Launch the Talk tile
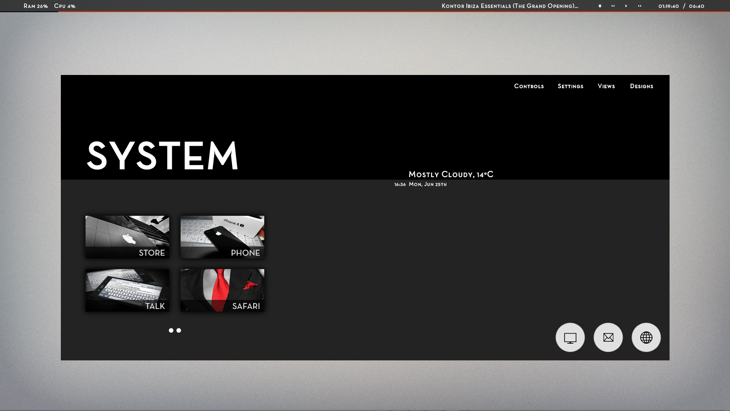The image size is (730, 411). click(127, 290)
